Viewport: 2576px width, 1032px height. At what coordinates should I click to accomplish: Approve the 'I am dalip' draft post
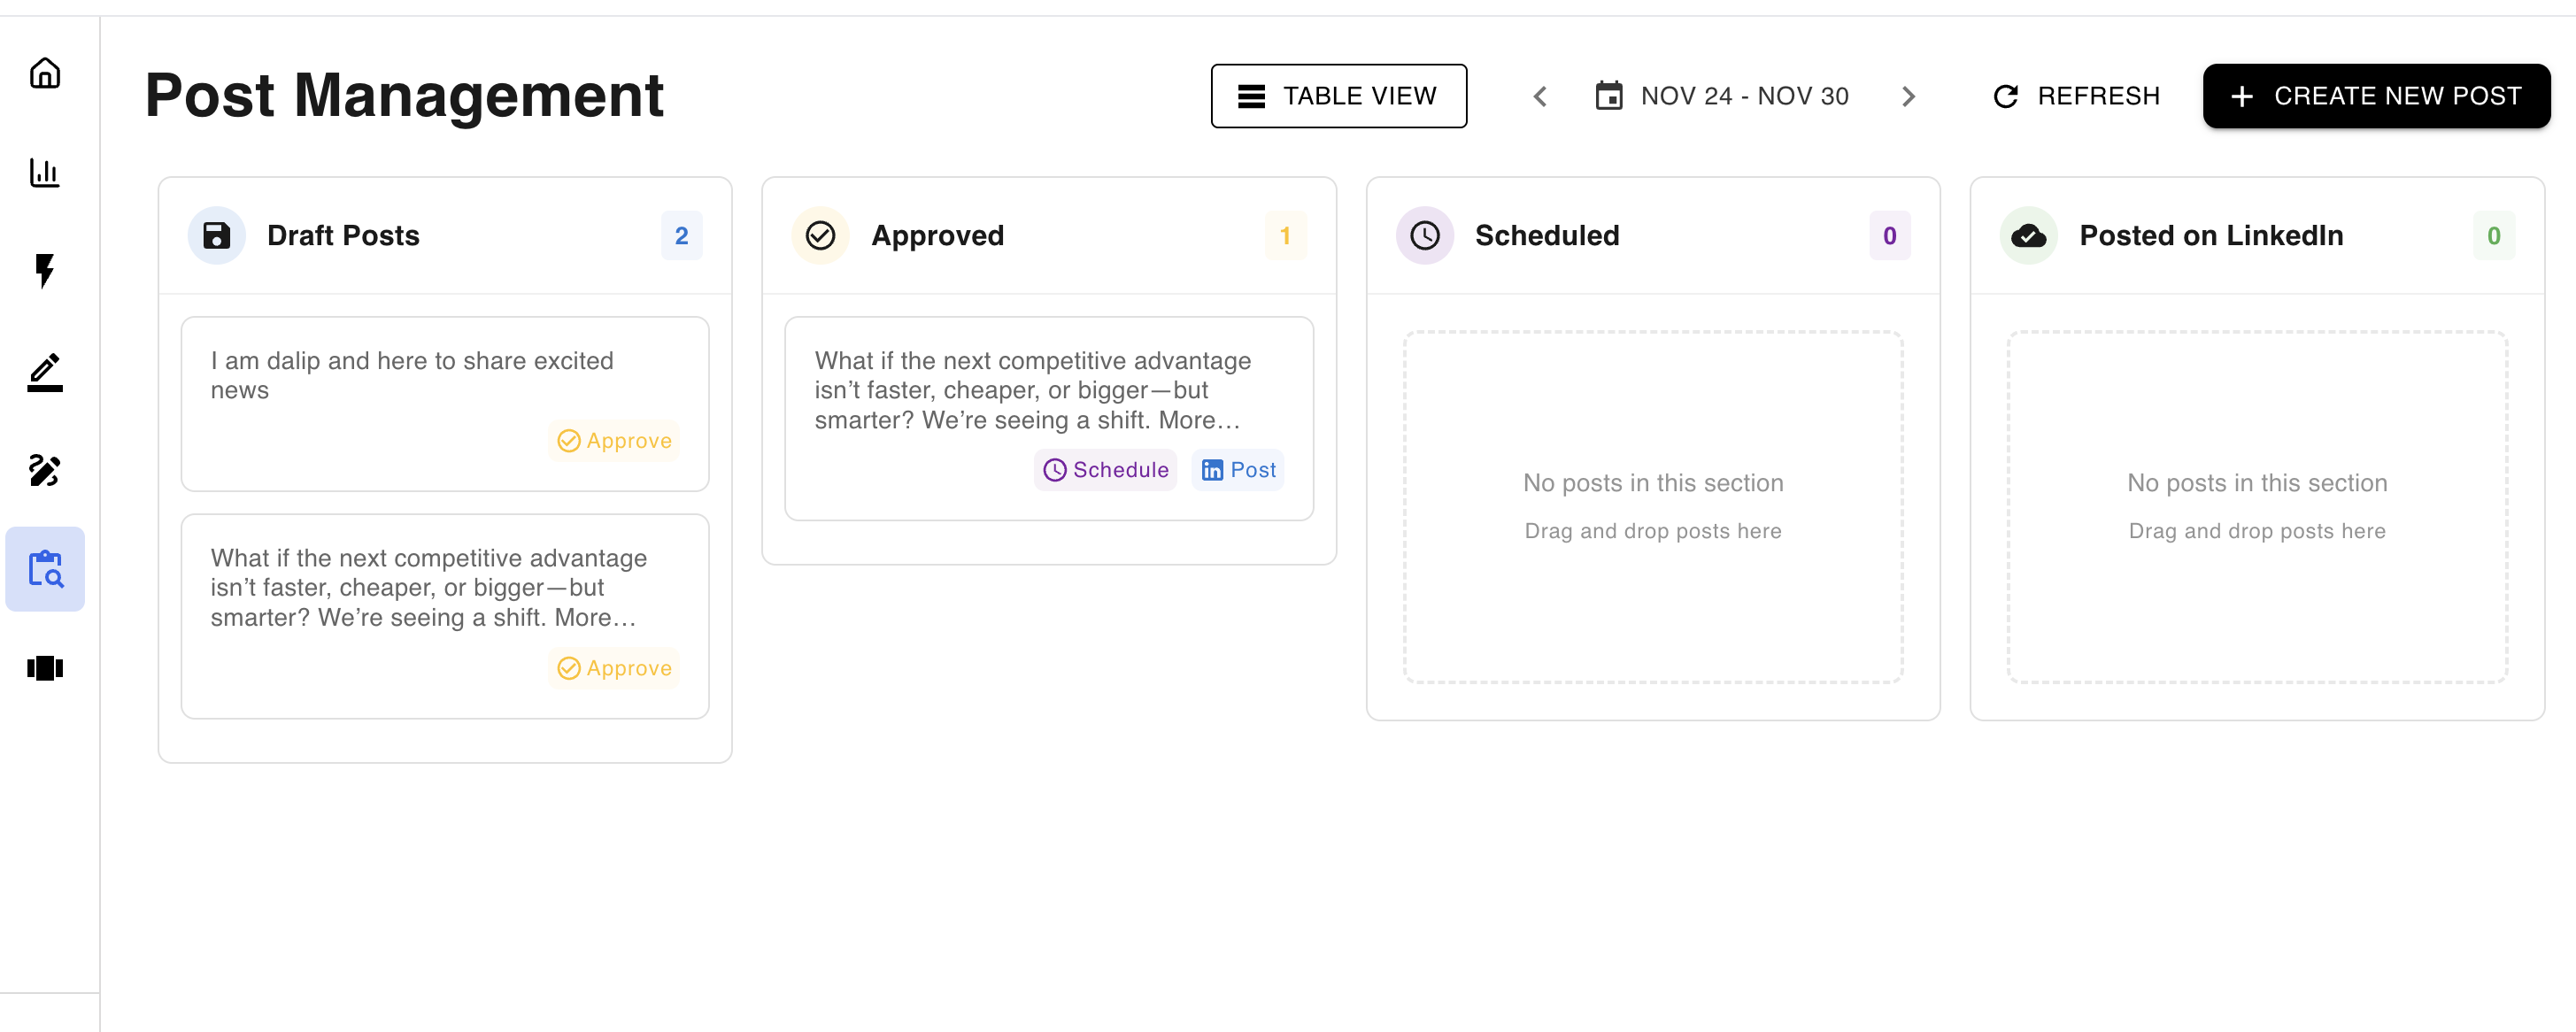pyautogui.click(x=613, y=440)
